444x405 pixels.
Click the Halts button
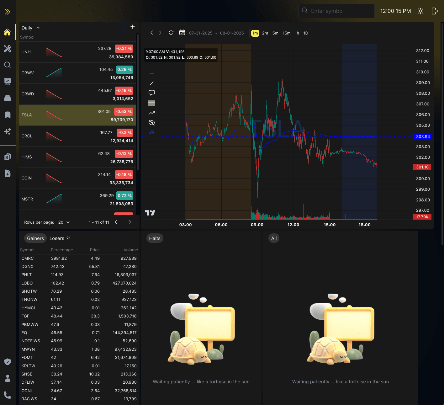(x=155, y=238)
